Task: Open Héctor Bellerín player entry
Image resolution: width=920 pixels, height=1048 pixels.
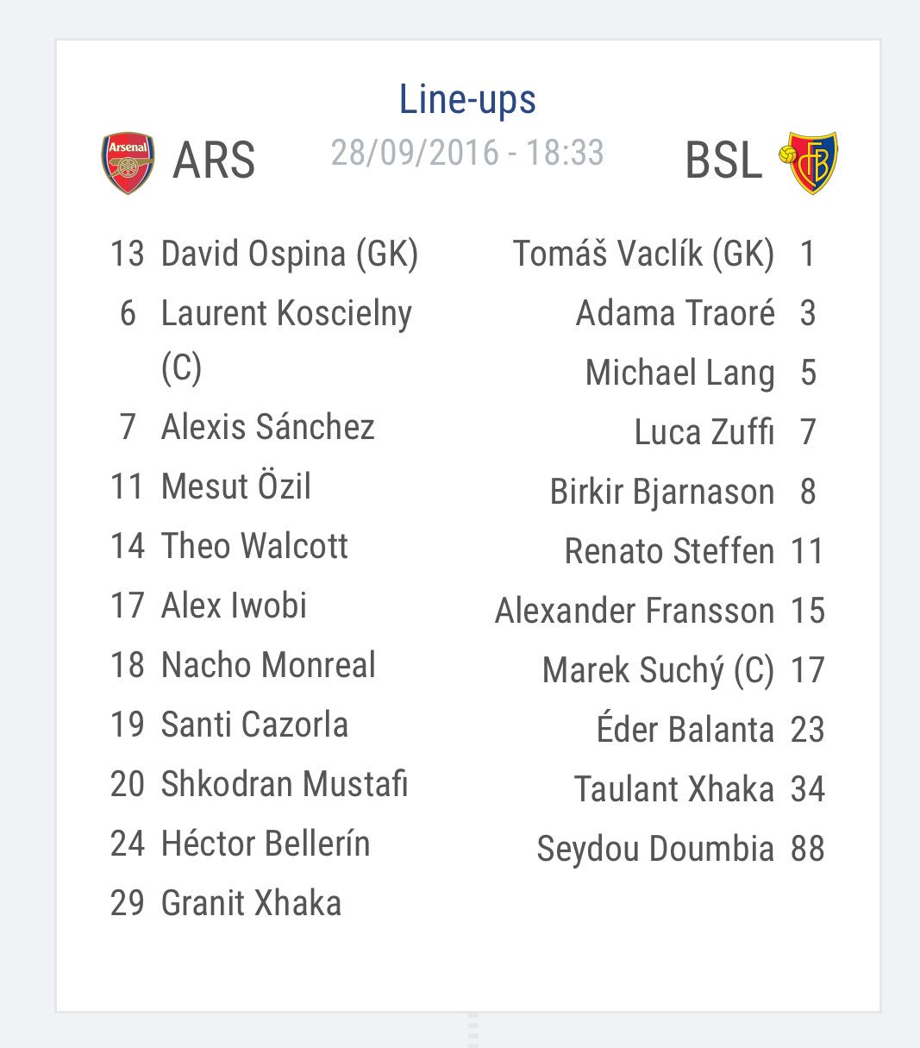Action: (241, 844)
